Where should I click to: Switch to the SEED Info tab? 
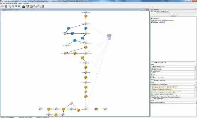point(153,12)
